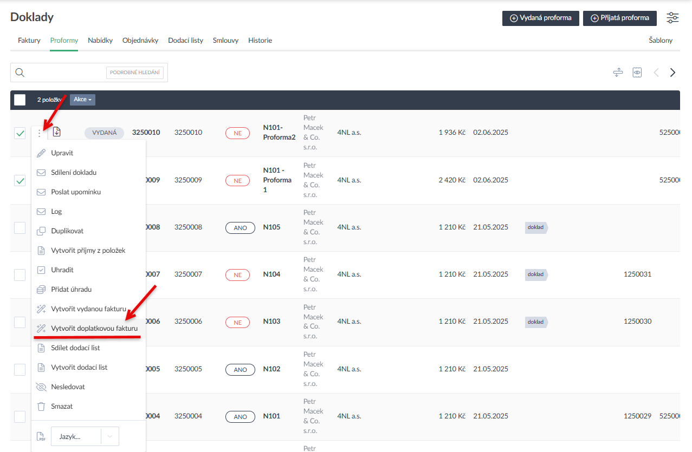The width and height of the screenshot is (692, 452).
Task: Choose Duplikovat from context menu
Action: coord(67,231)
